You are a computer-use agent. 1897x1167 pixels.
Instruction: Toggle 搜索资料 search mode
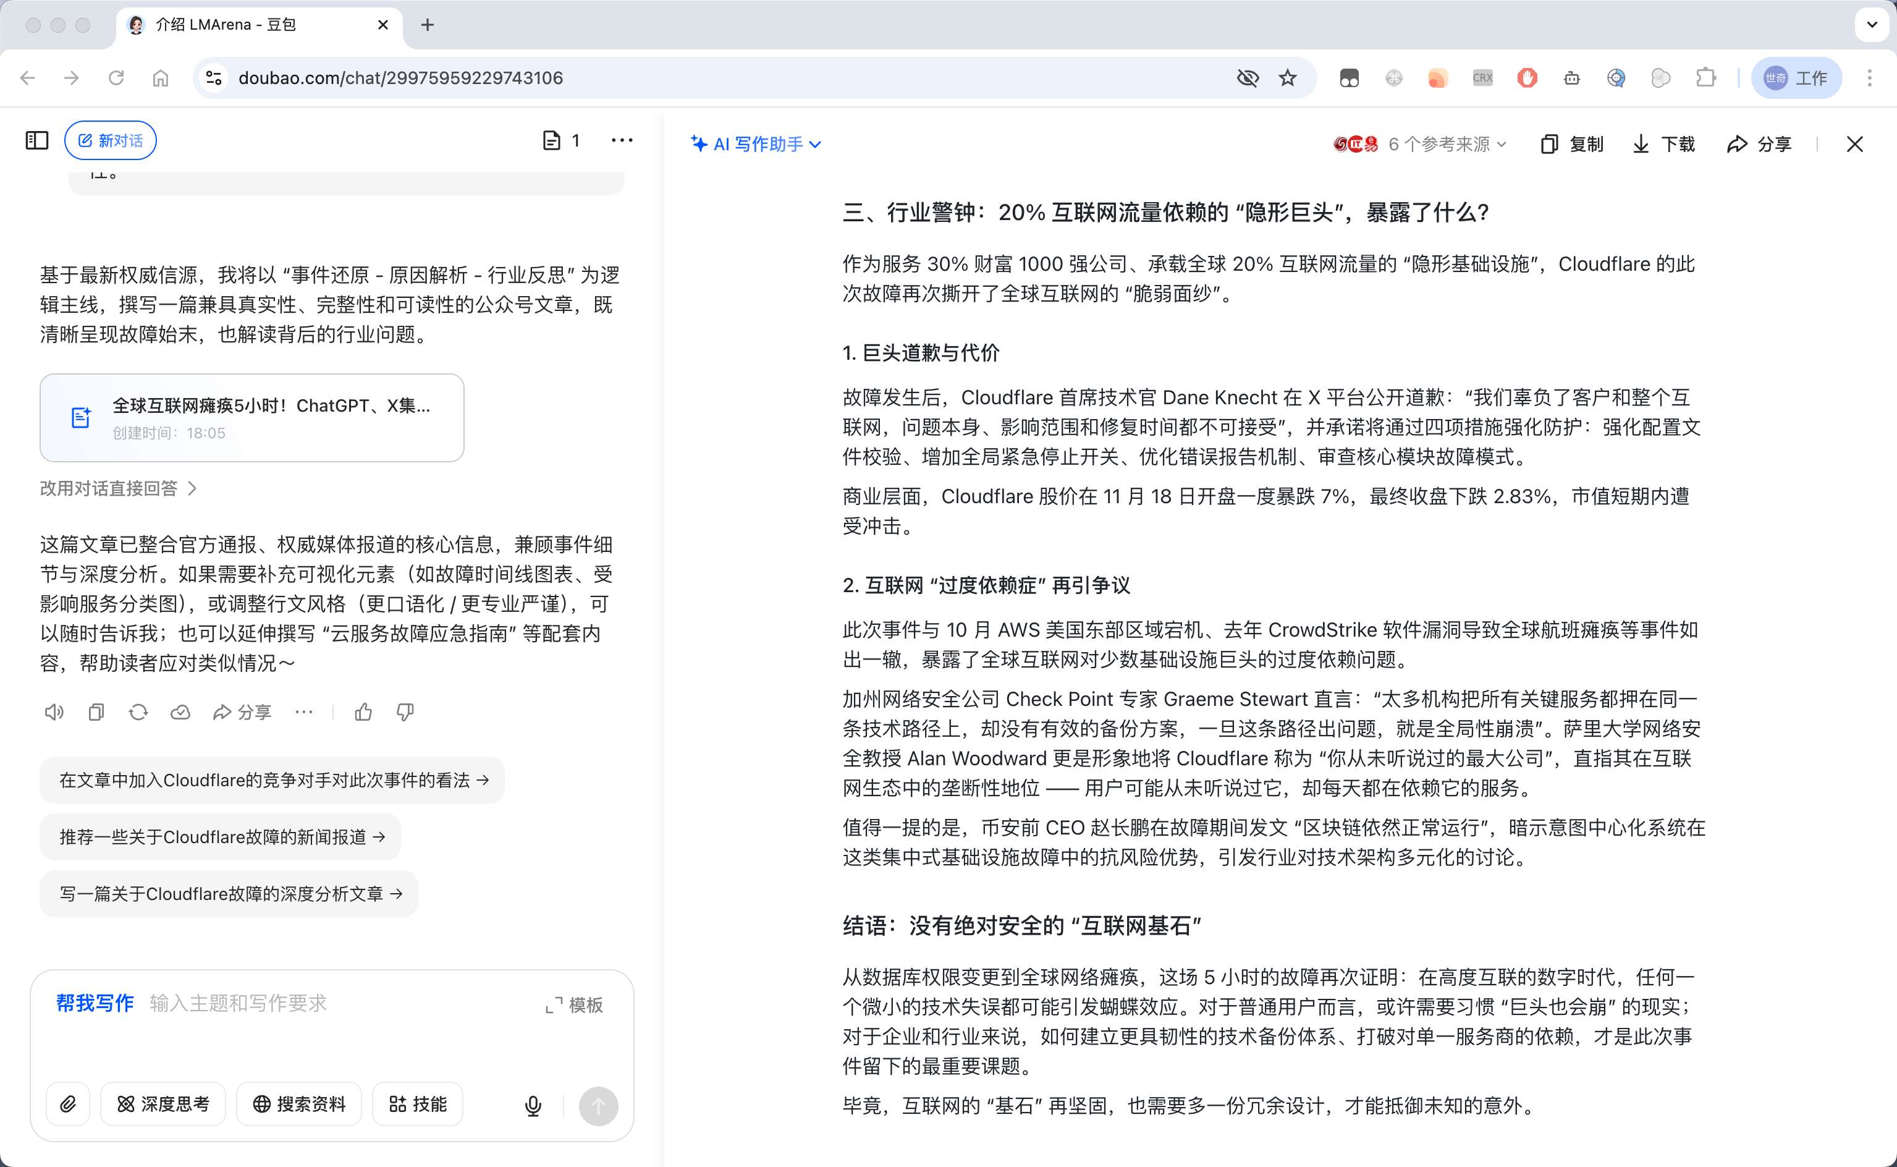pos(298,1105)
